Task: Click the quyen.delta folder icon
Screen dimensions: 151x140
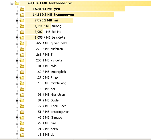Action: (22, 43)
